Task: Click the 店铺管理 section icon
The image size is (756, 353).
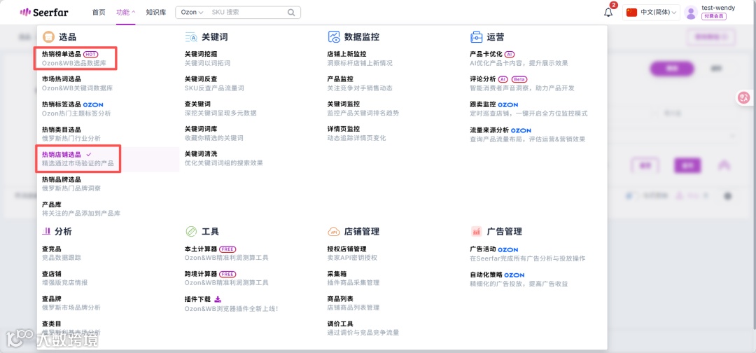Action: click(x=334, y=232)
